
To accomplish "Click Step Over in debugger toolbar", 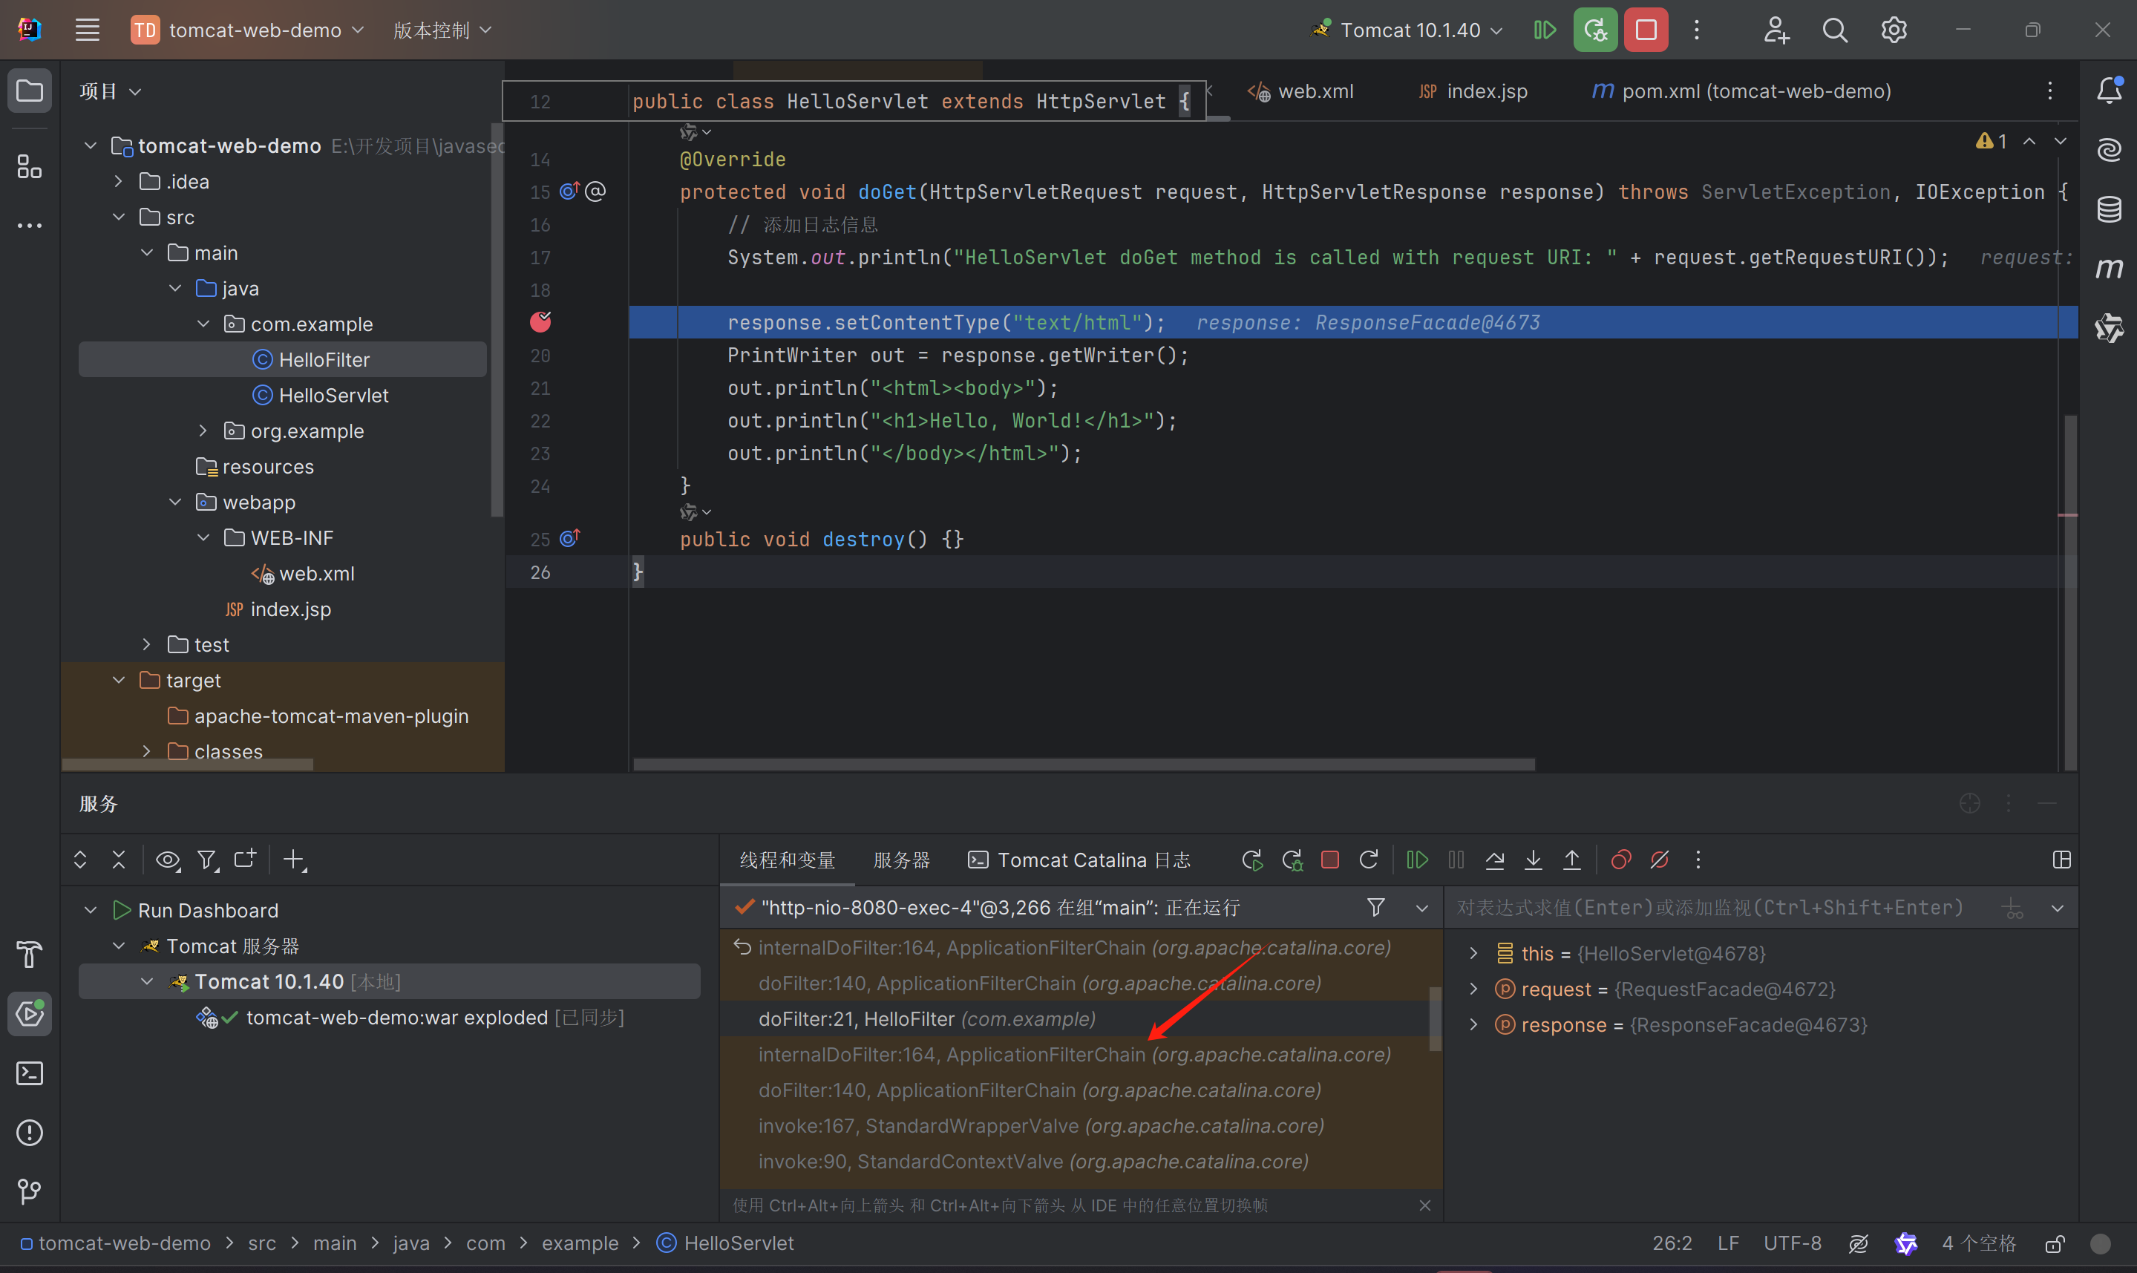I will point(1495,860).
